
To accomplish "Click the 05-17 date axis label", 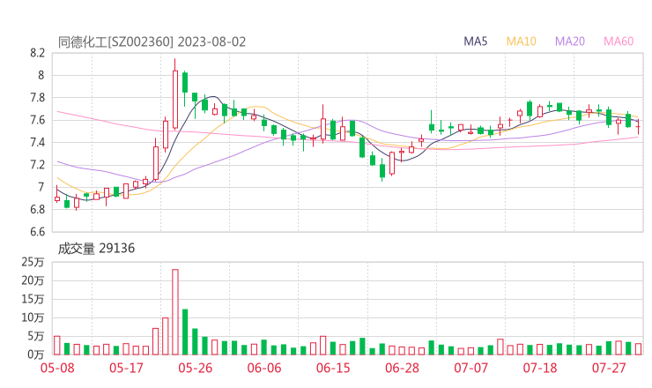I will coord(126,368).
